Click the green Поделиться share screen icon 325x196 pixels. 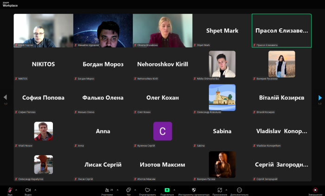[167, 190]
